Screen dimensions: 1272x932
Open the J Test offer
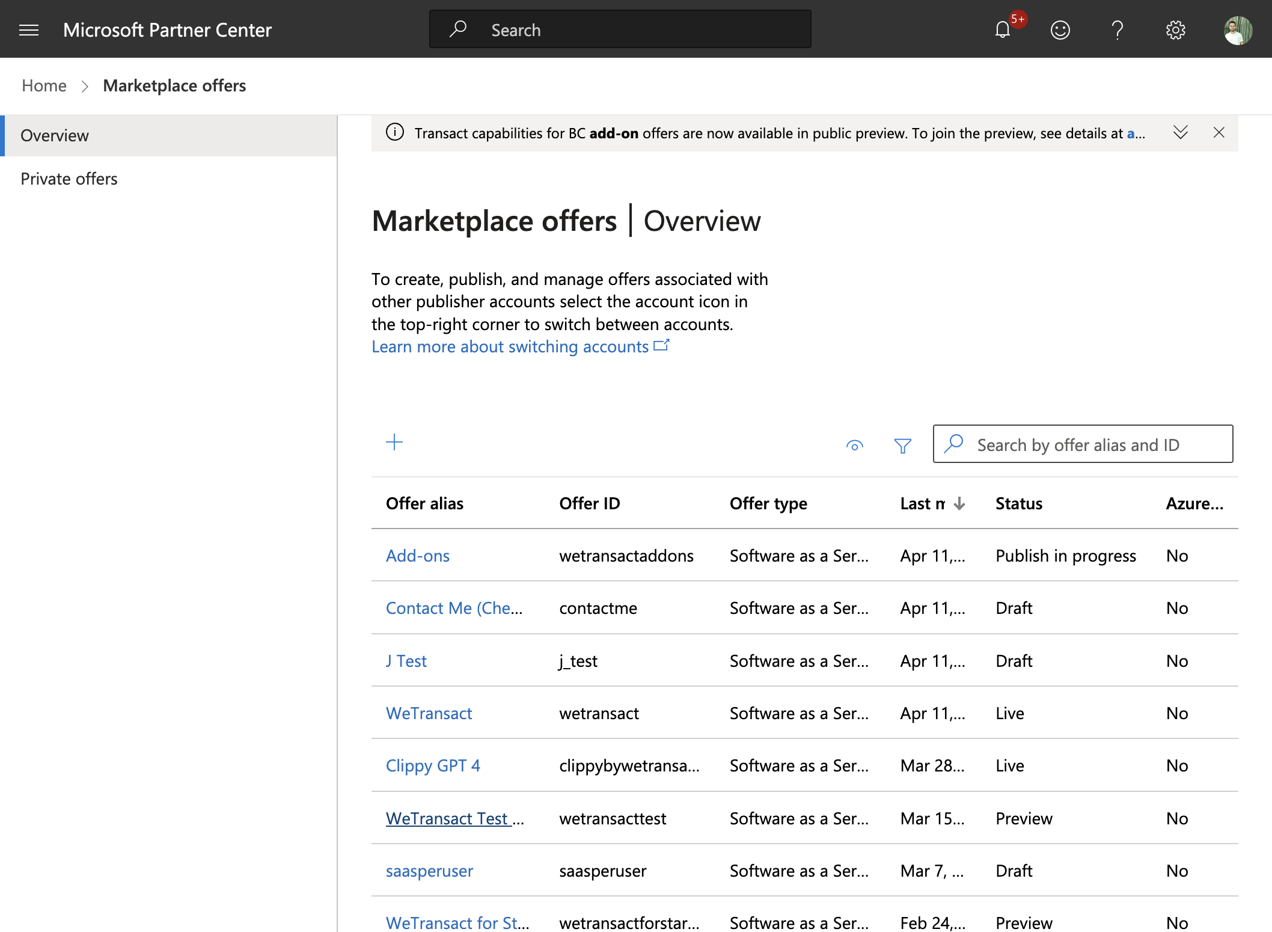[x=406, y=661]
